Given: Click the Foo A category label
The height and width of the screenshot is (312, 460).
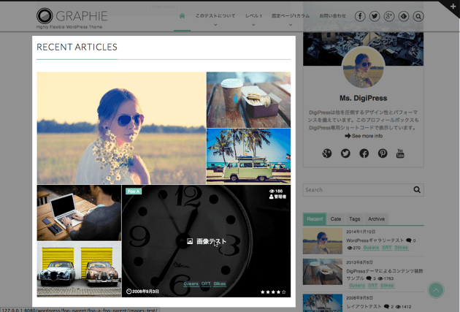Looking at the screenshot, I should (134, 191).
